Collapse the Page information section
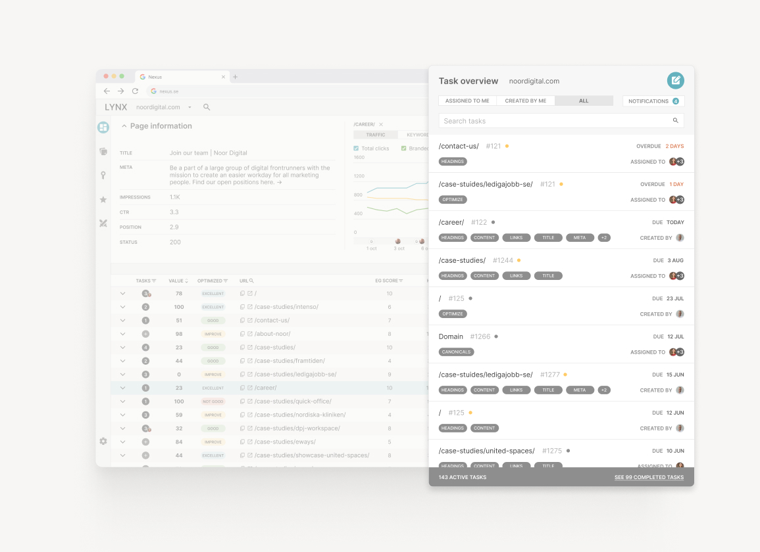This screenshot has width=760, height=552. (x=124, y=126)
